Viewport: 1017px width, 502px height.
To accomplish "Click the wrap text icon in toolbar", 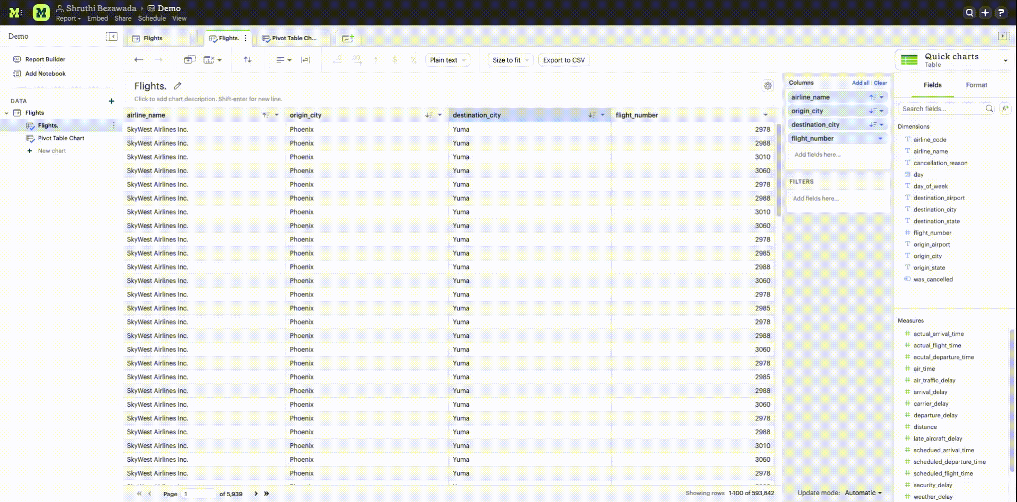I will pyautogui.click(x=305, y=60).
